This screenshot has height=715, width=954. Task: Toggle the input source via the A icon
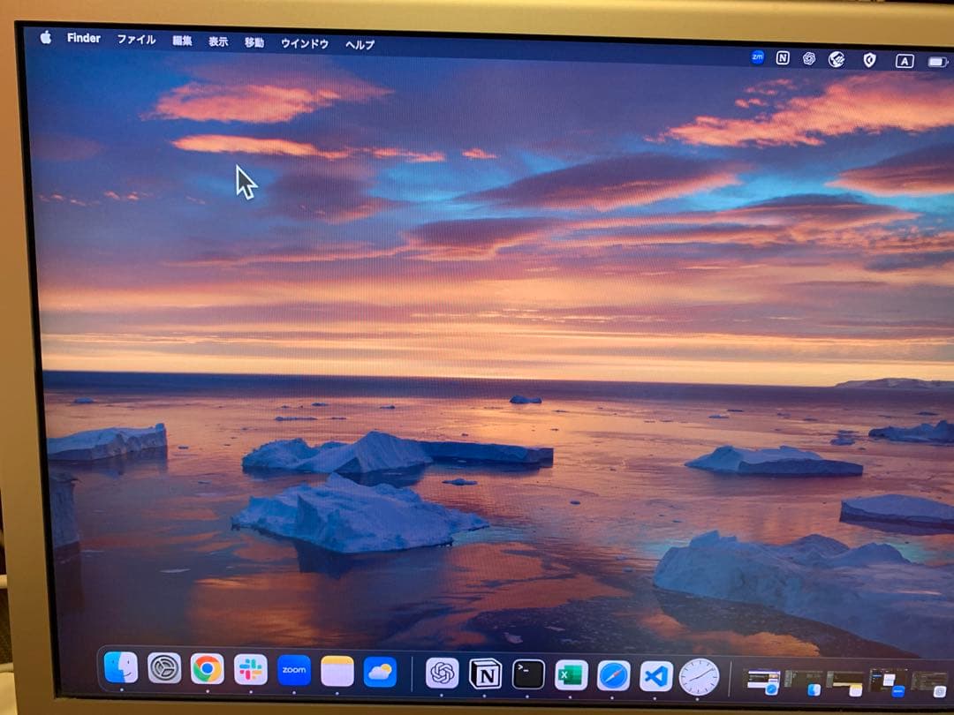click(x=903, y=59)
